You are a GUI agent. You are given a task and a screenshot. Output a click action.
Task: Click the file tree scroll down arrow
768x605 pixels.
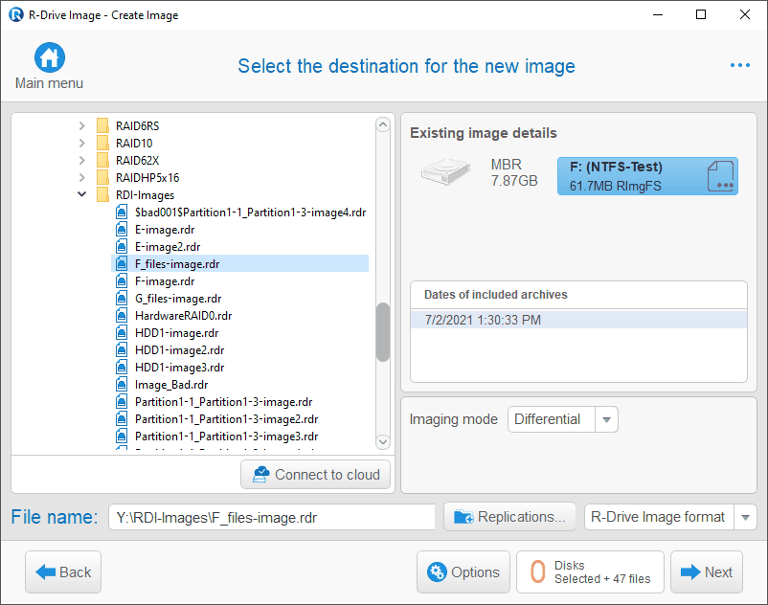tap(383, 441)
